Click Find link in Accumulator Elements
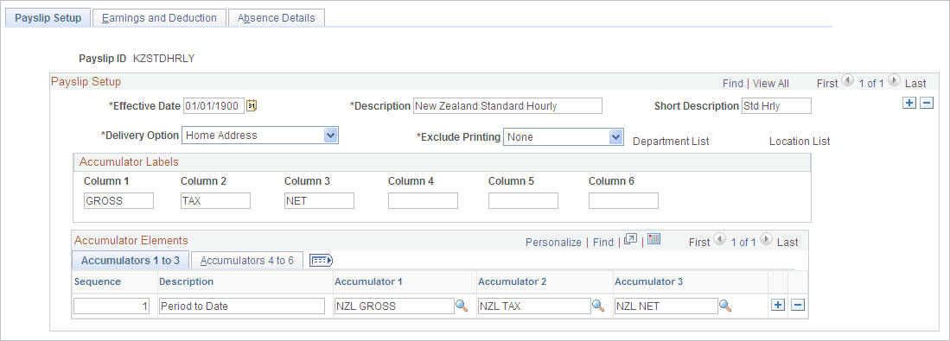This screenshot has height=341, width=950. point(603,242)
